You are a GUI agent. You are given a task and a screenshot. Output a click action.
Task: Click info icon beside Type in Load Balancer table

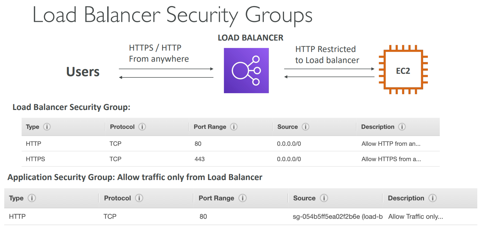point(47,127)
